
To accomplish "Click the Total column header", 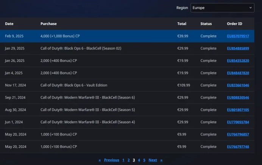I will click(182, 24).
